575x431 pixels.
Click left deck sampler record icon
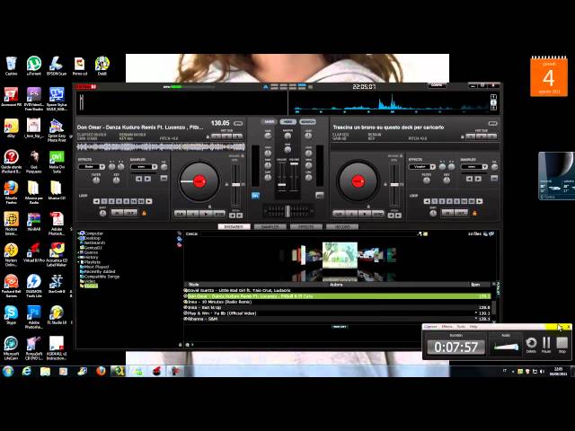coord(164,178)
